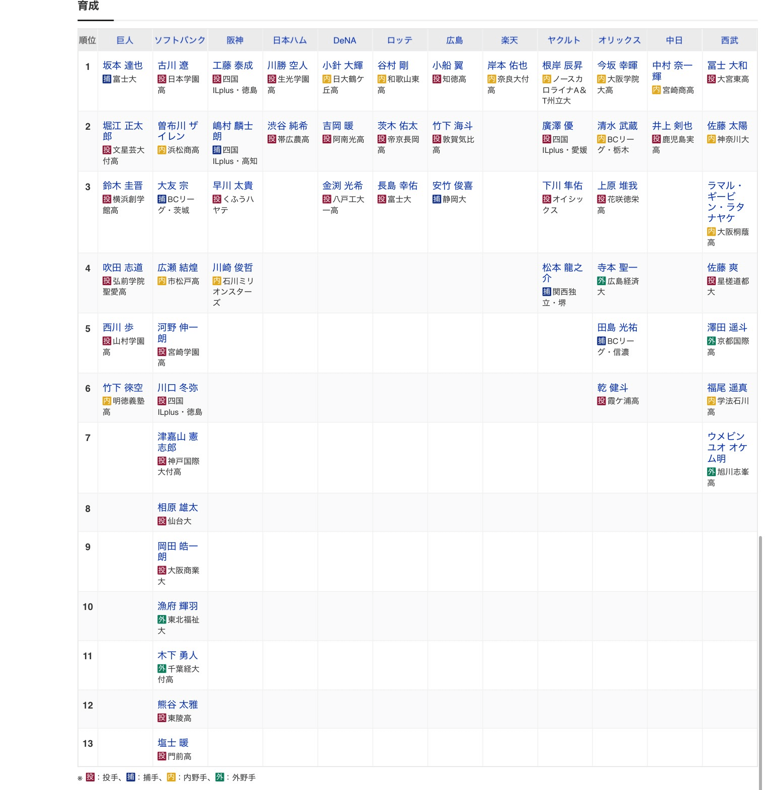Open player 渋谷 純希 profile

click(x=287, y=126)
